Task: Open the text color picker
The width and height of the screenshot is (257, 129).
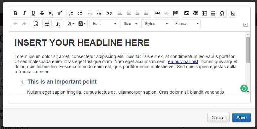Action: [x=71, y=24]
